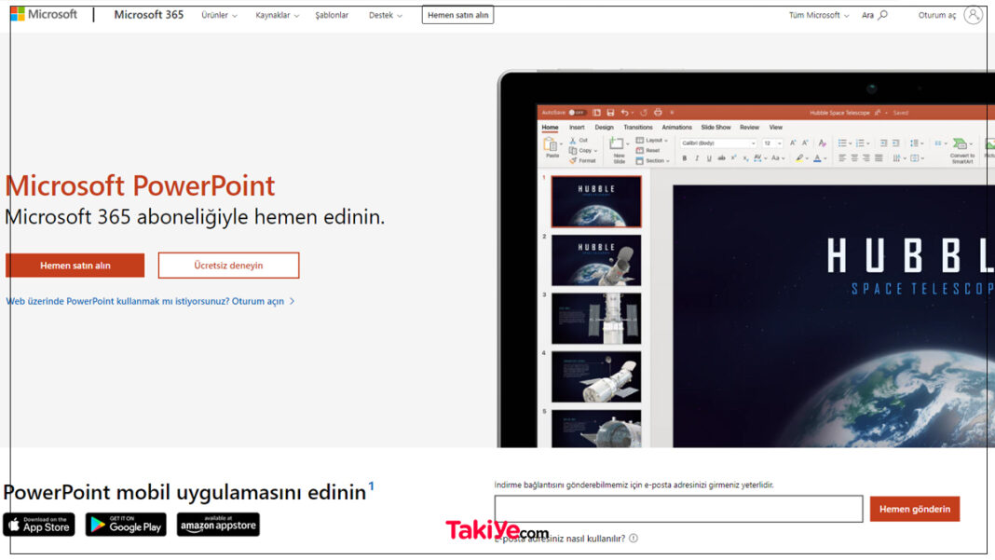Click the New Slide icon in the ribbon
The width and height of the screenshot is (995, 560).
click(616, 144)
